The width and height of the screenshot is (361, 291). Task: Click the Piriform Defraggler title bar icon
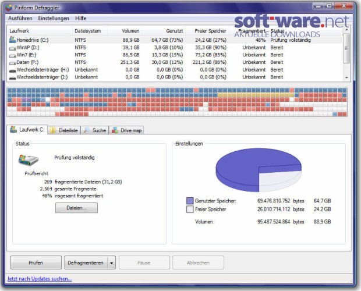[9, 8]
